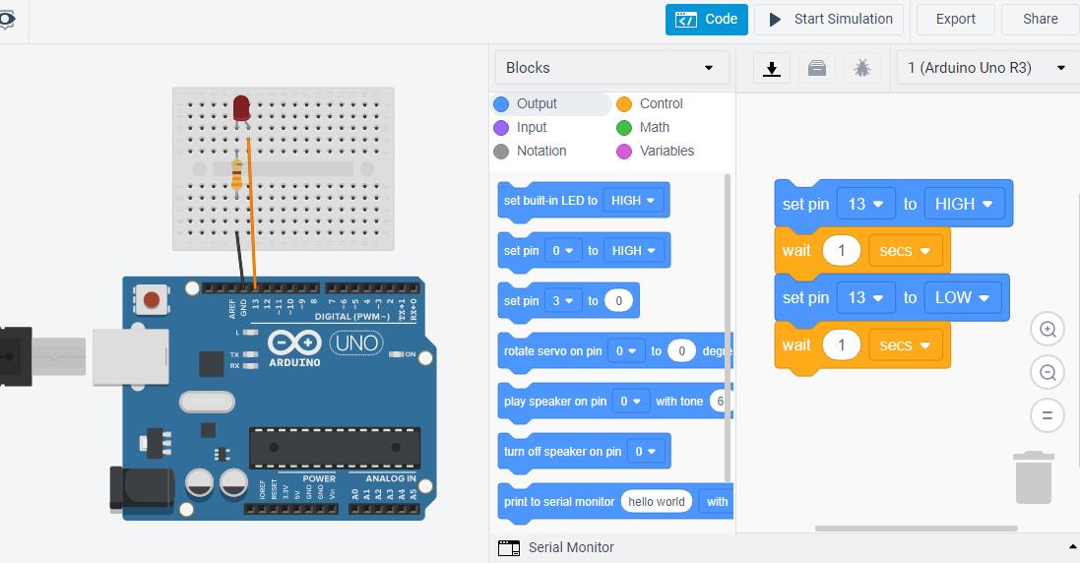Click the debugger bug icon
Screen dimensions: 1080x563
pos(862,68)
